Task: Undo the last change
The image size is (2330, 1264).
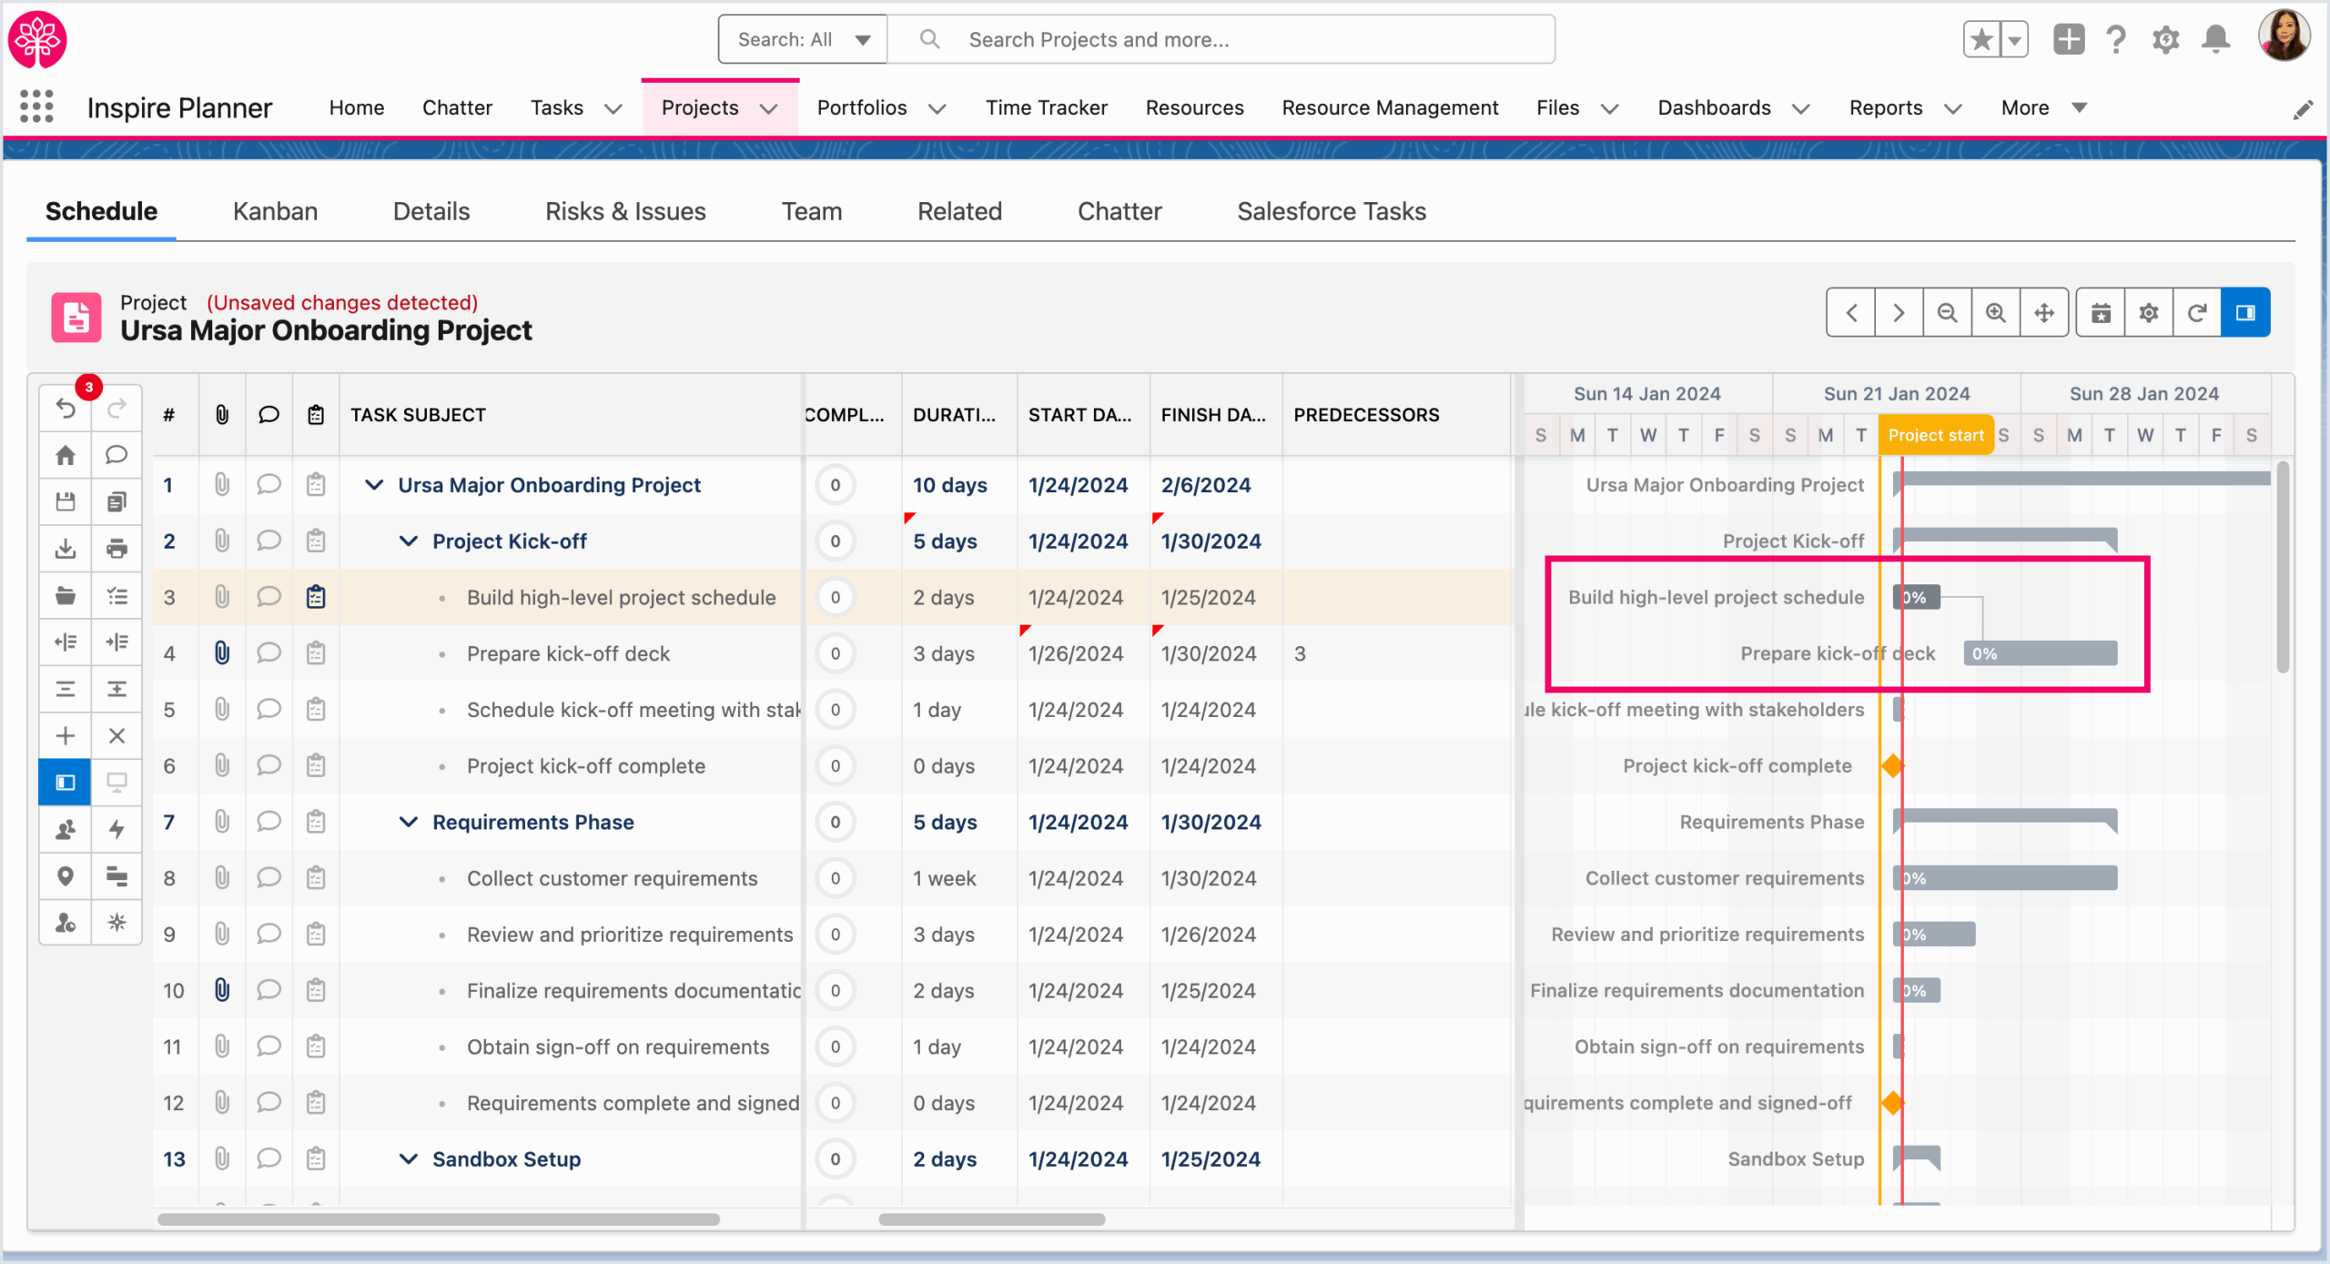Action: 65,409
